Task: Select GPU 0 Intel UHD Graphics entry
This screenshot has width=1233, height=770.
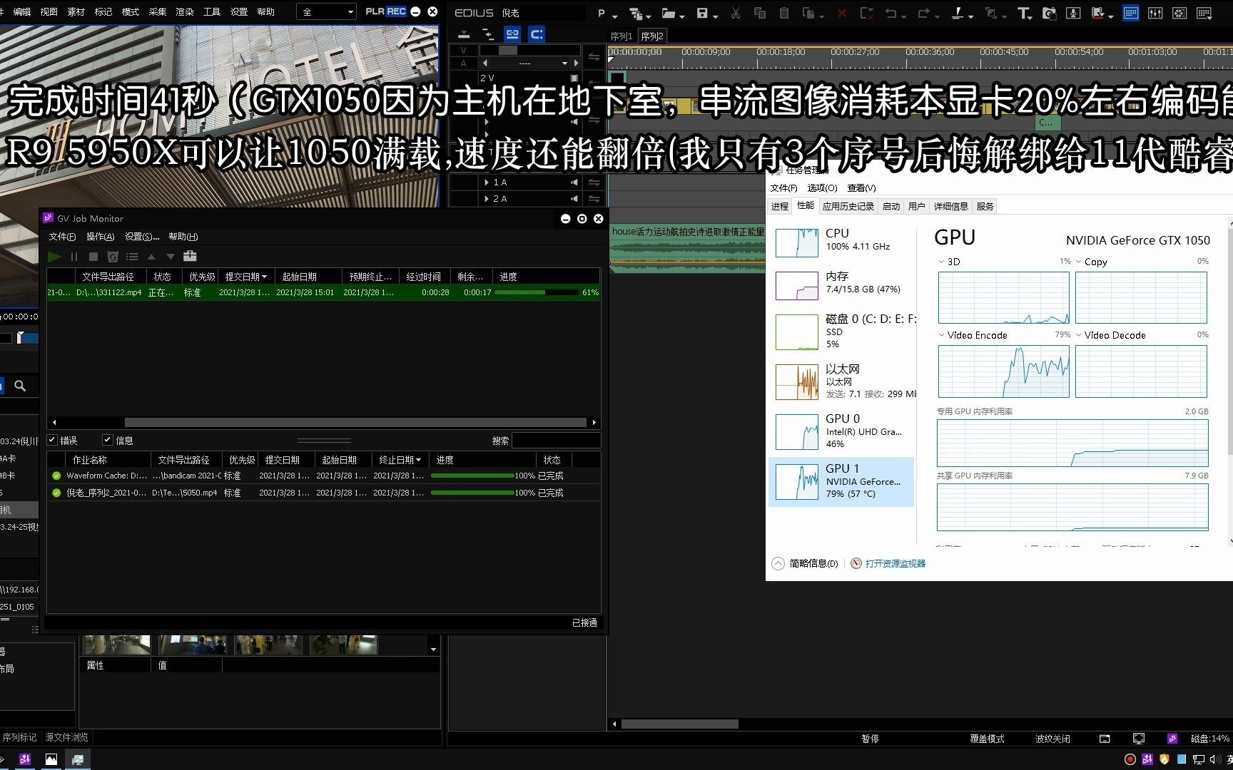Action: click(x=841, y=431)
